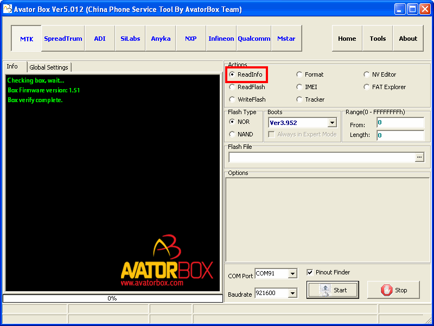
Task: Click the Start button
Action: [333, 290]
